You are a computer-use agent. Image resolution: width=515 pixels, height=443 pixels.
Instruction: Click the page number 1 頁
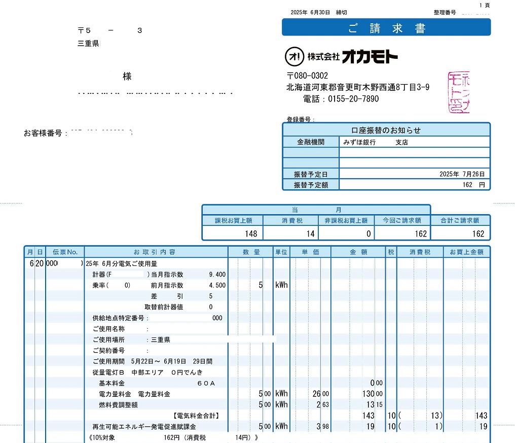485,5
